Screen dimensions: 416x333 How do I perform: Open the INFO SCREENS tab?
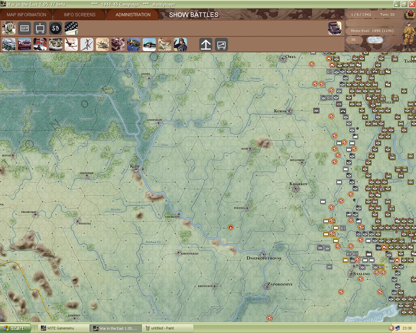(80, 15)
